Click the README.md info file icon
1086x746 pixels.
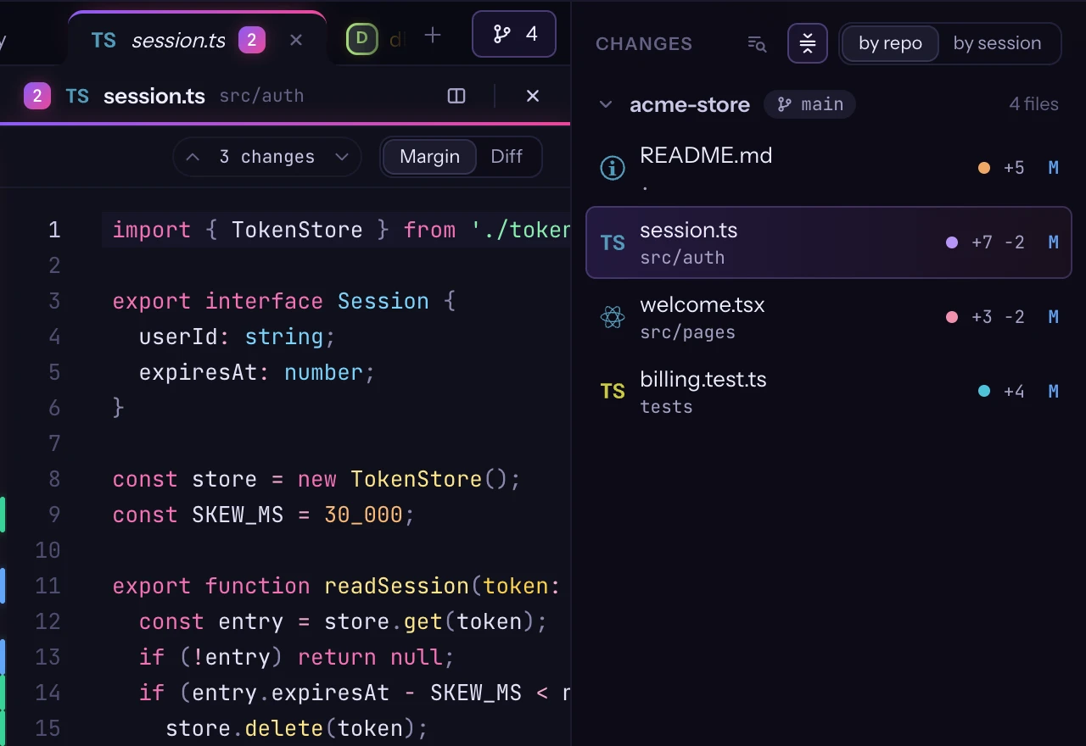613,168
